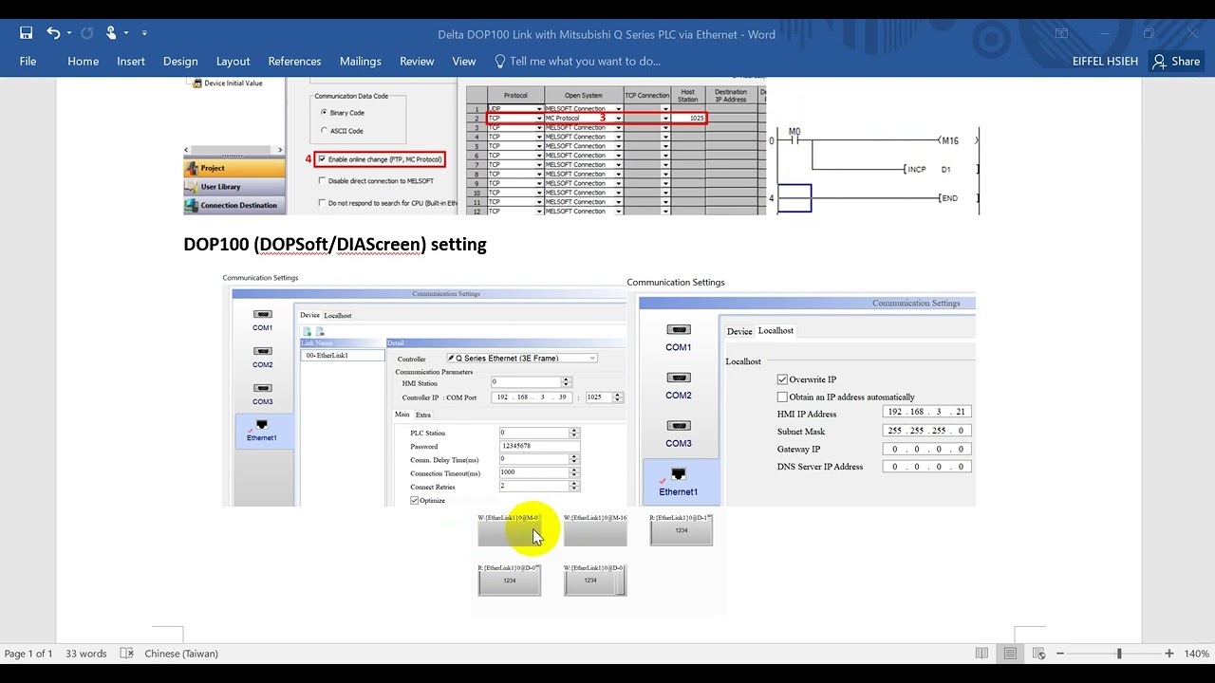The width and height of the screenshot is (1215, 683).
Task: Click the Redo icon in the title bar
Action: pos(87,33)
